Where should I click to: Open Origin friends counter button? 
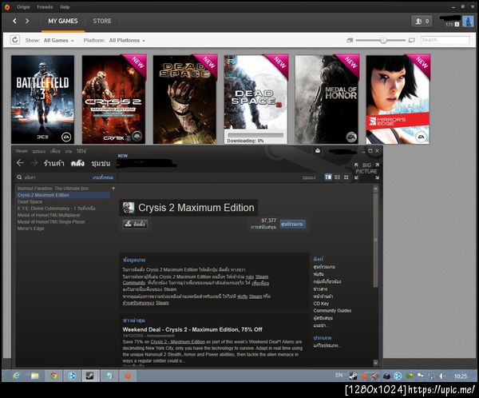[x=422, y=21]
